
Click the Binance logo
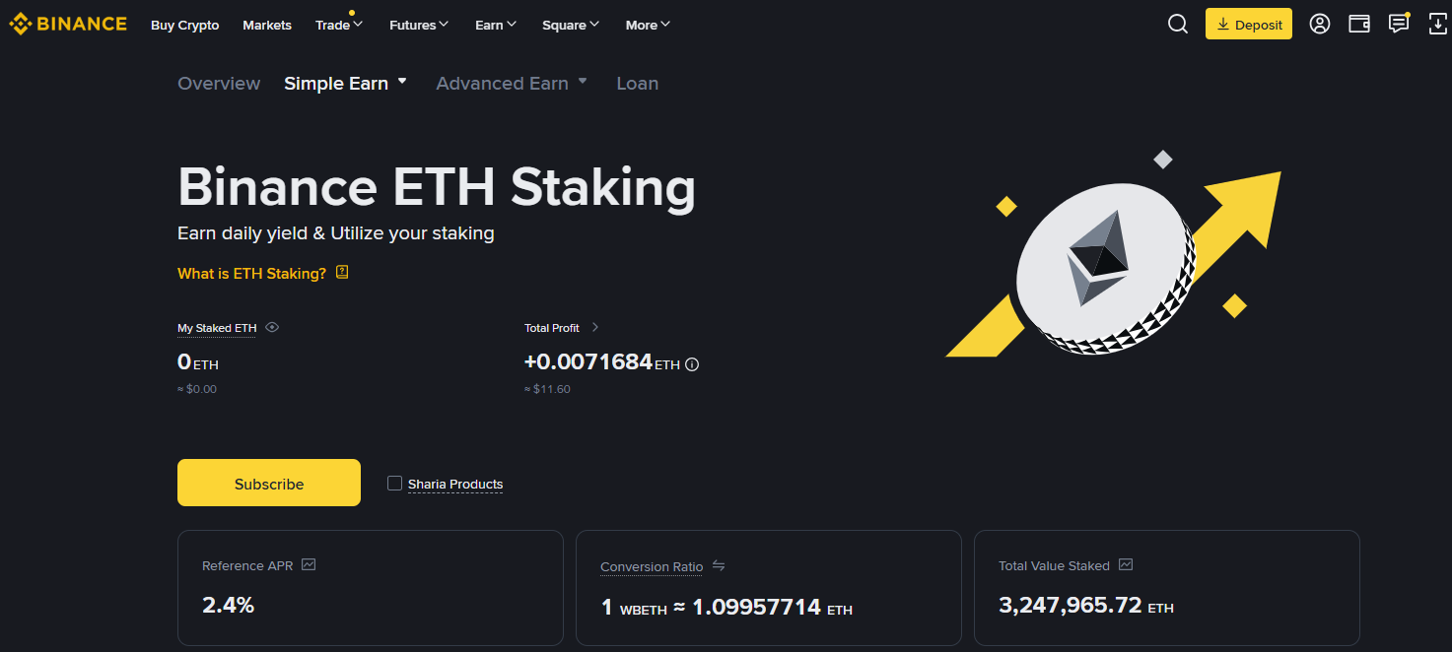[x=68, y=24]
